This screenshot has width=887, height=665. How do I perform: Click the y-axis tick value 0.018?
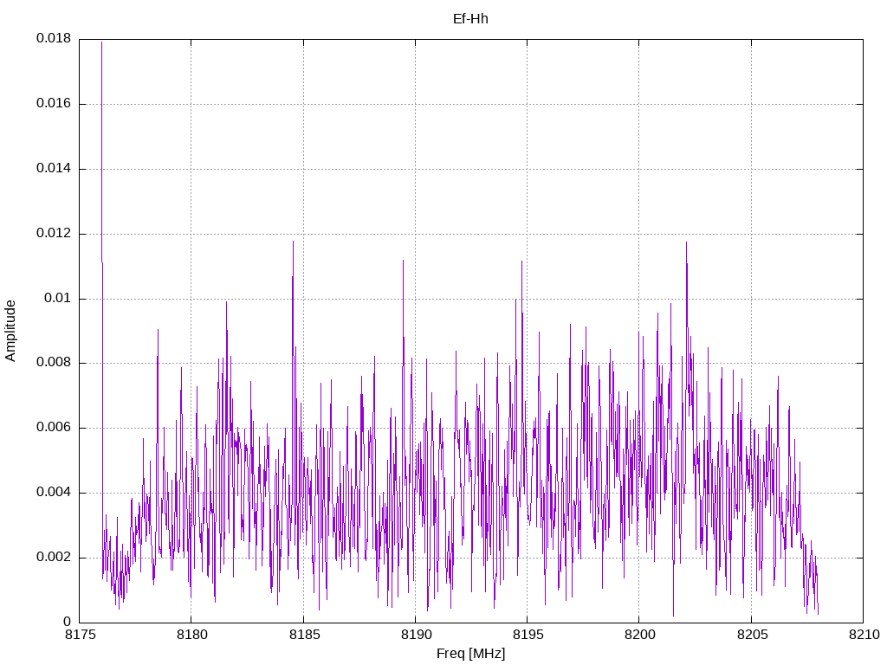click(54, 38)
